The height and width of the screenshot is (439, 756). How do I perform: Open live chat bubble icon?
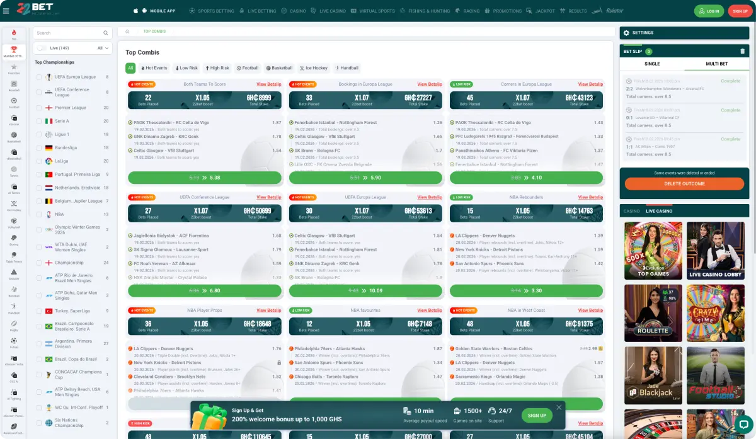[743, 424]
